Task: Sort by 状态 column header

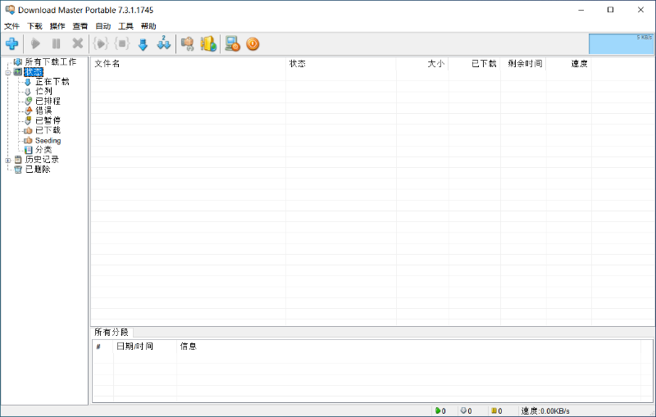Action: [x=341, y=64]
